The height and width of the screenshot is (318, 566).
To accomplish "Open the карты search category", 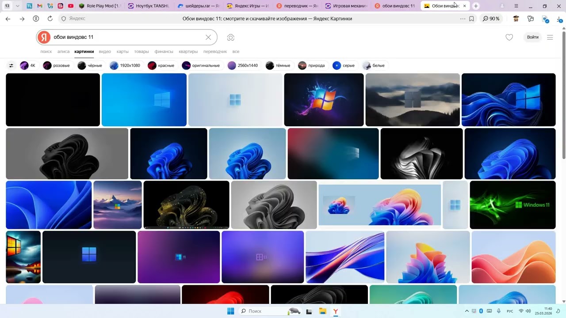I will click(122, 52).
